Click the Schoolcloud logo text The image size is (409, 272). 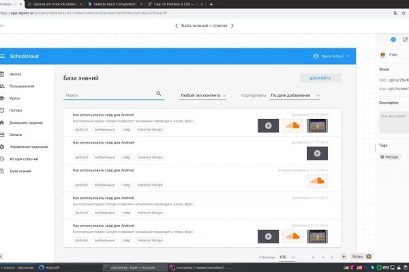(25, 56)
